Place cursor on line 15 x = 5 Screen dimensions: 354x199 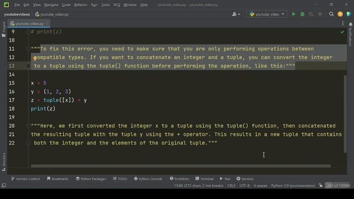(x=38, y=83)
